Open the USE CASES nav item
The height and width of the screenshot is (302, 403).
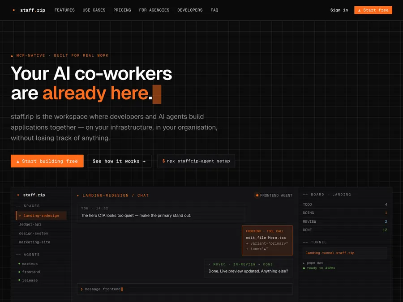pyautogui.click(x=94, y=10)
